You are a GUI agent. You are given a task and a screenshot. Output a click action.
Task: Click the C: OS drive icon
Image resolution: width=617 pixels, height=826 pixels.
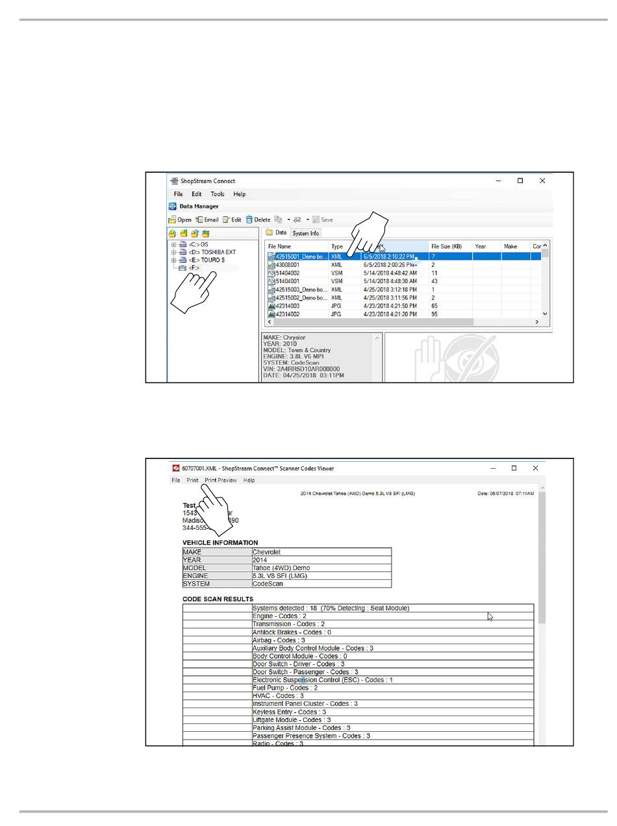(x=183, y=245)
